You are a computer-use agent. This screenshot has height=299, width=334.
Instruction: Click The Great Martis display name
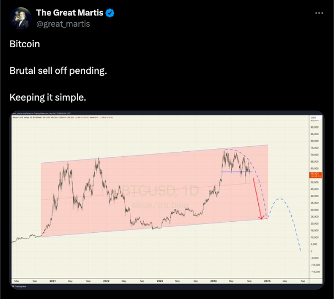coord(70,13)
